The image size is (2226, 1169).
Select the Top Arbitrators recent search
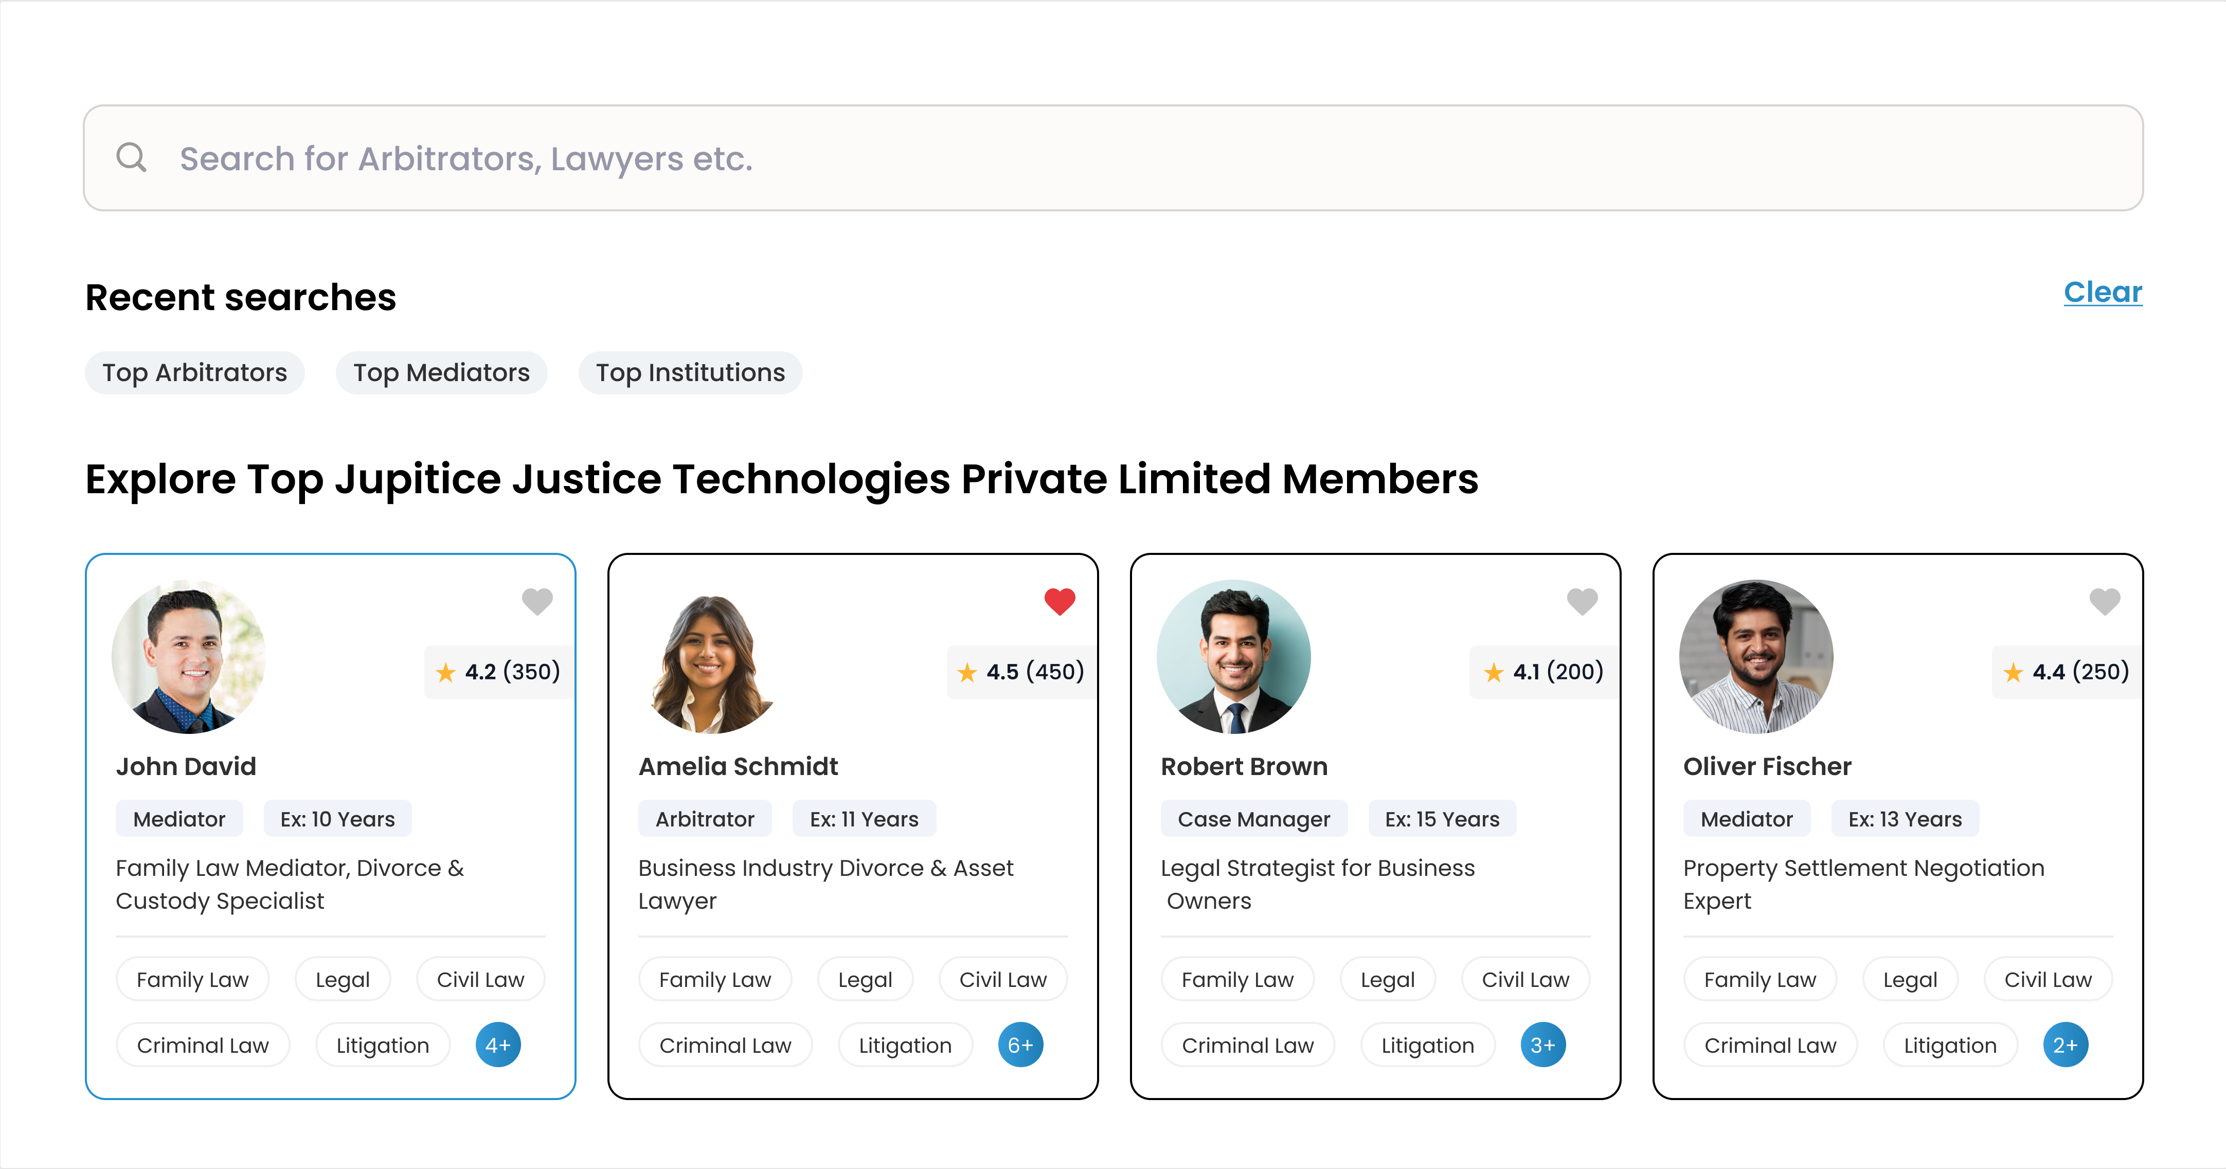pyautogui.click(x=194, y=372)
